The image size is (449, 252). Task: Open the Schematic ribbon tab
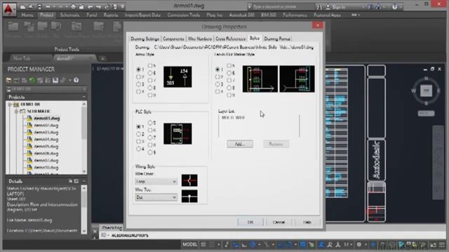point(70,15)
